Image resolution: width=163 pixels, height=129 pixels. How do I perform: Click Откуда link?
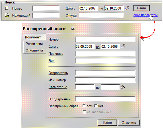click(71, 15)
